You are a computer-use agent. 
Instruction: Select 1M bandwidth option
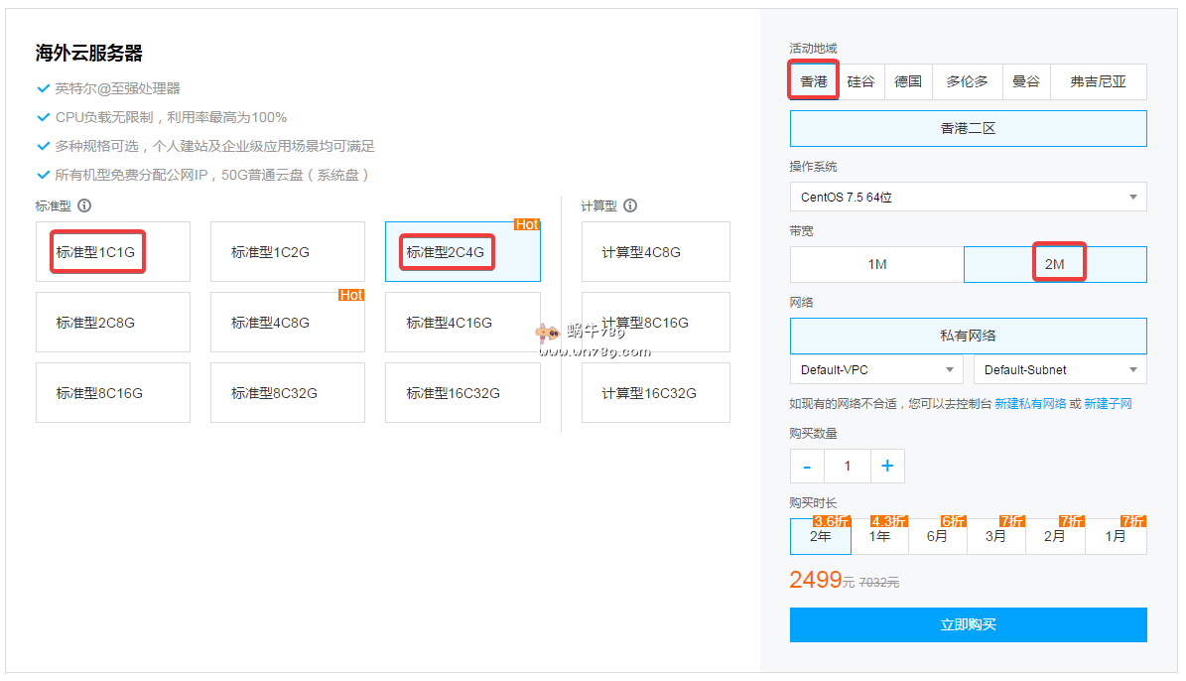(x=876, y=265)
